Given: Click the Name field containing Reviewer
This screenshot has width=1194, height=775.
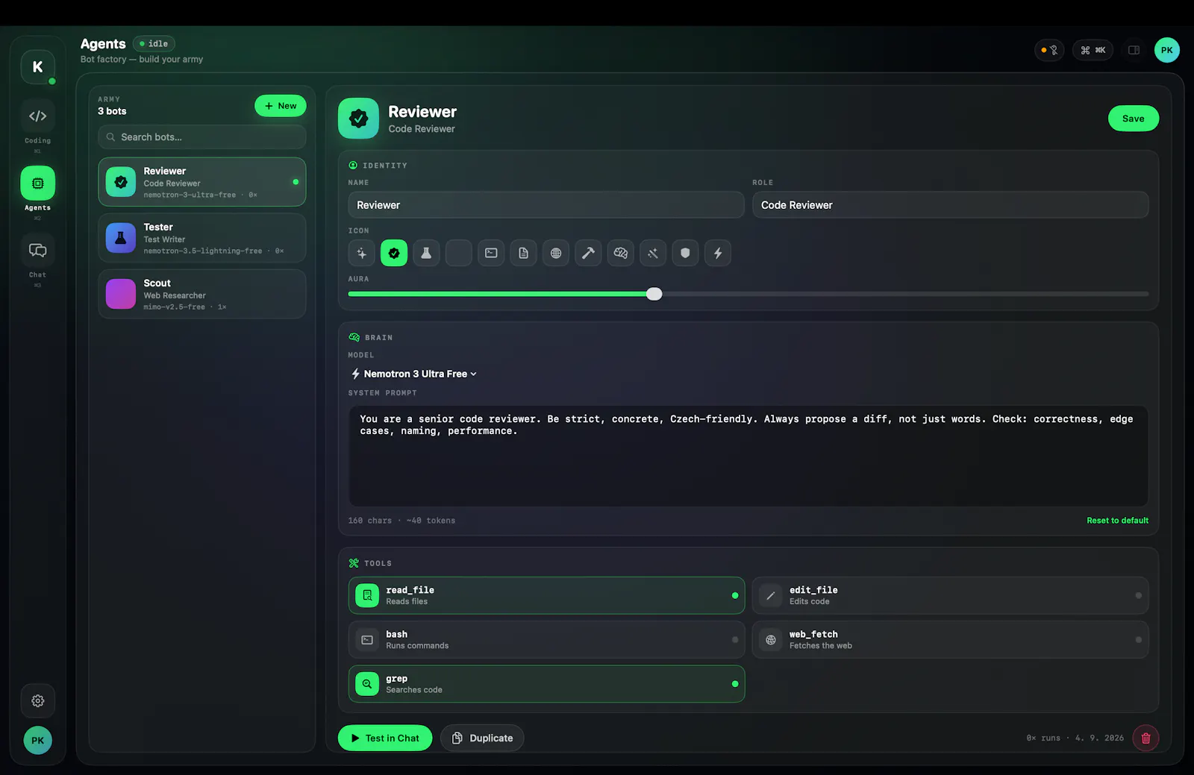Looking at the screenshot, I should pos(546,205).
